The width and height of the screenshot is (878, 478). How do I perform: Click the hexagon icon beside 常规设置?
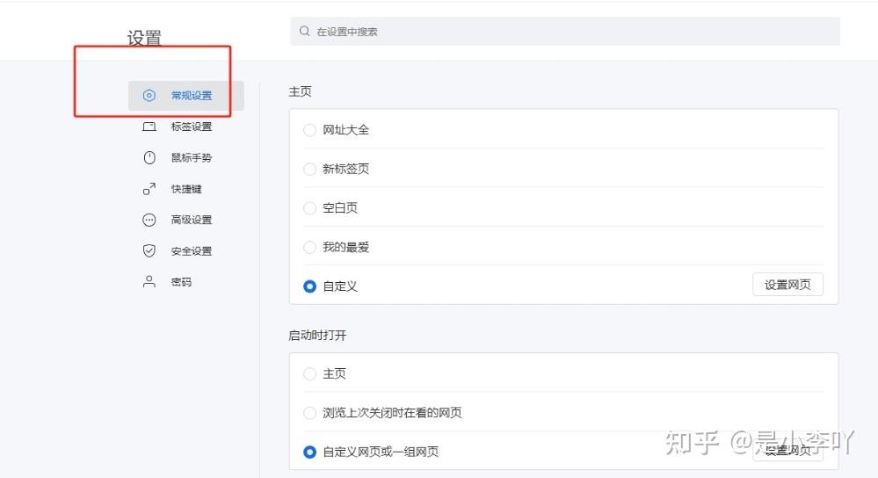coord(149,96)
